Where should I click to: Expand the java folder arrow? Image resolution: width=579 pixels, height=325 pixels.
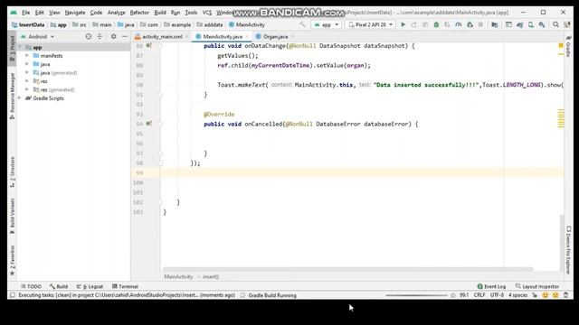point(26,64)
